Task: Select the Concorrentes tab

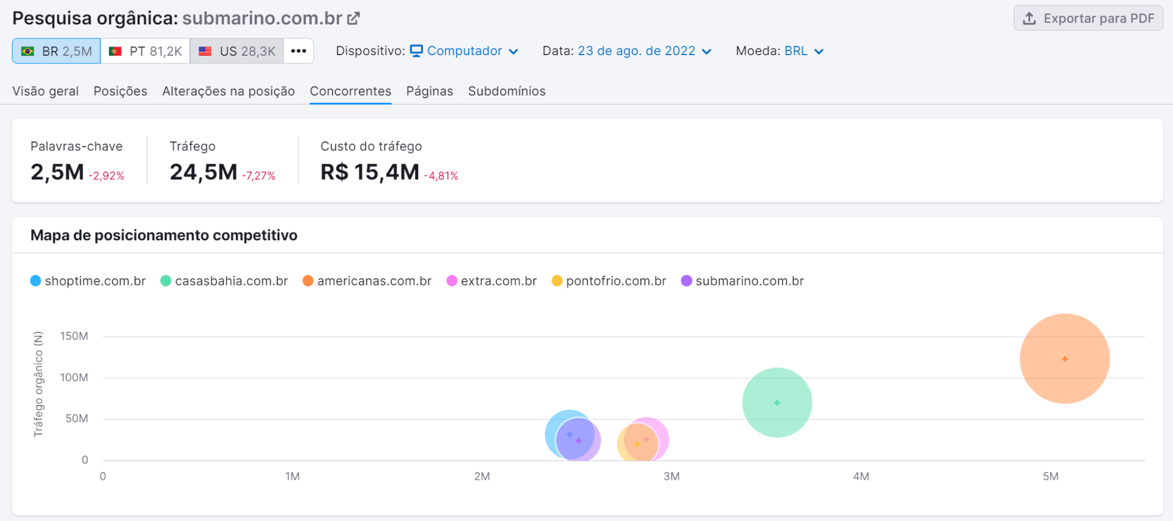Action: tap(350, 91)
